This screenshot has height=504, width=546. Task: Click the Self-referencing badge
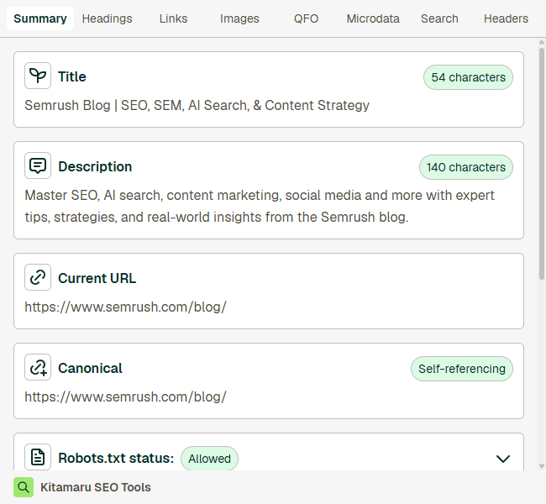pos(462,369)
